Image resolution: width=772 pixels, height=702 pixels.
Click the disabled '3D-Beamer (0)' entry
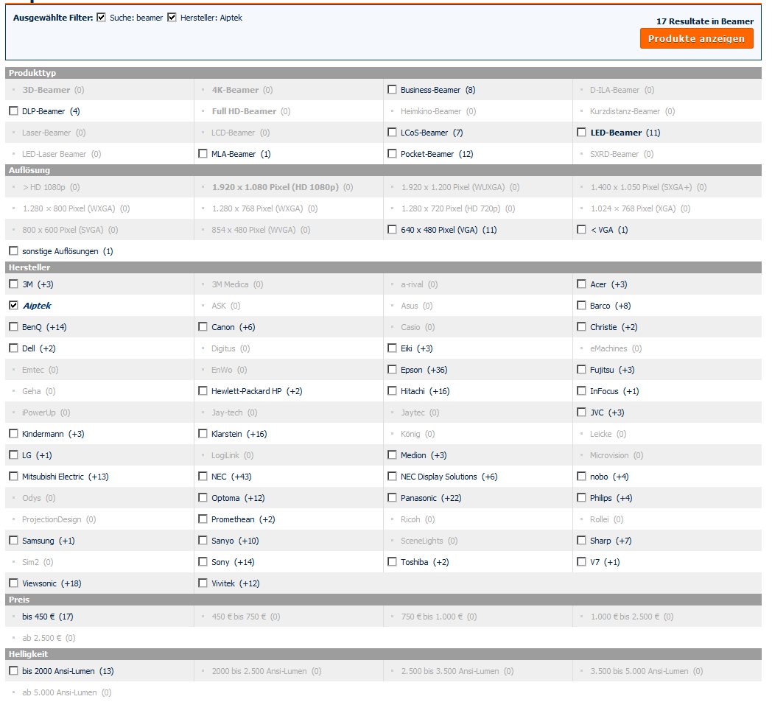click(53, 90)
